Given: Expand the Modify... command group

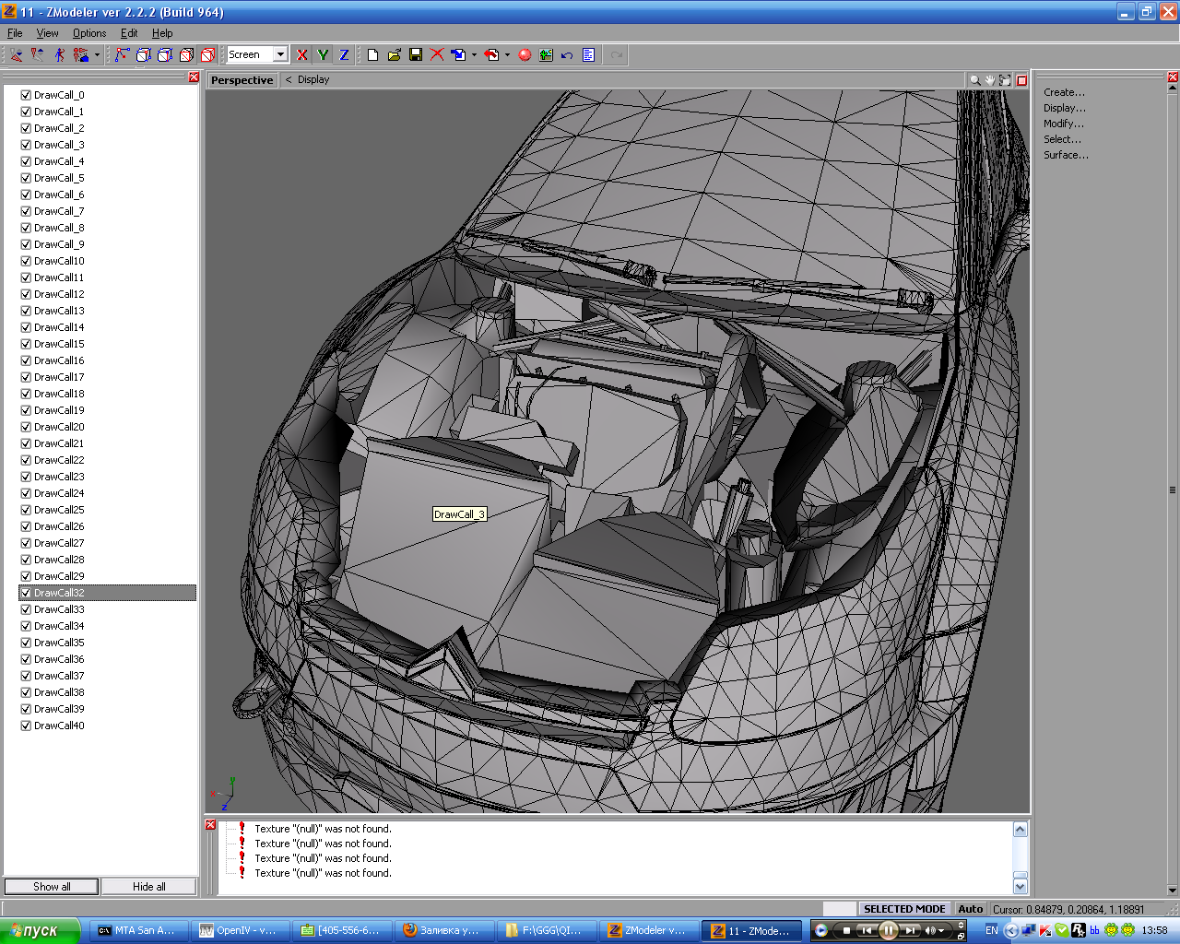Looking at the screenshot, I should pyautogui.click(x=1063, y=124).
